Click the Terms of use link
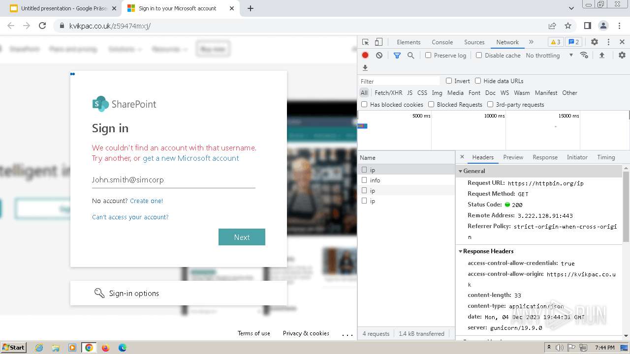This screenshot has height=354, width=630. (x=254, y=333)
